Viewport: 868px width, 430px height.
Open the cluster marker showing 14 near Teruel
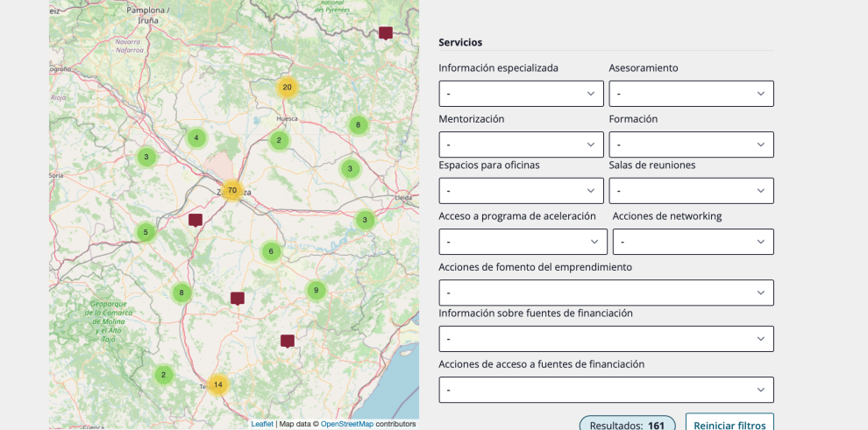tap(218, 384)
